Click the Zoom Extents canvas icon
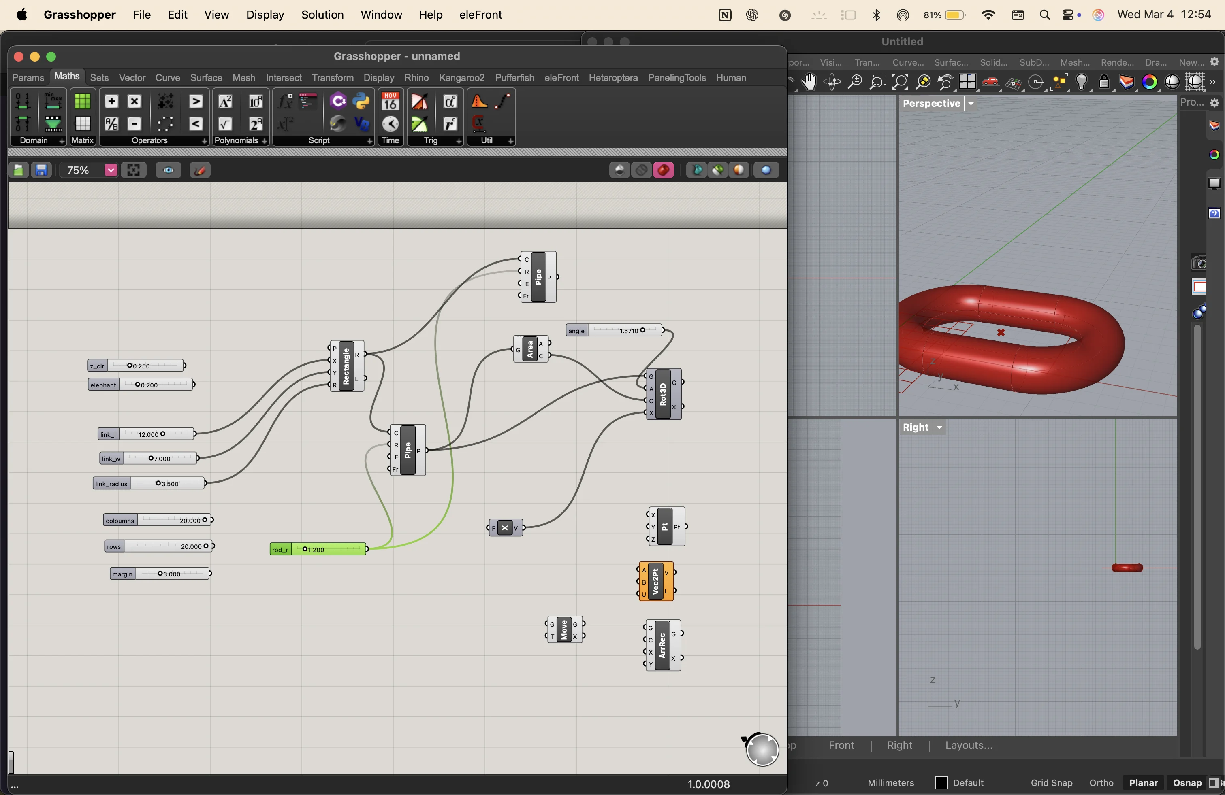Image resolution: width=1225 pixels, height=795 pixels. pos(134,170)
